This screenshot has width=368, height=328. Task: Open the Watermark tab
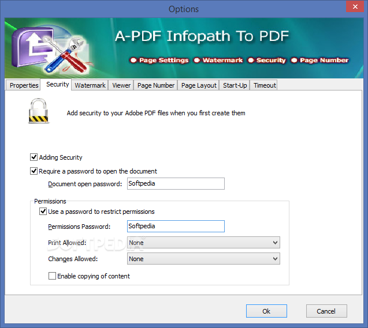point(90,85)
